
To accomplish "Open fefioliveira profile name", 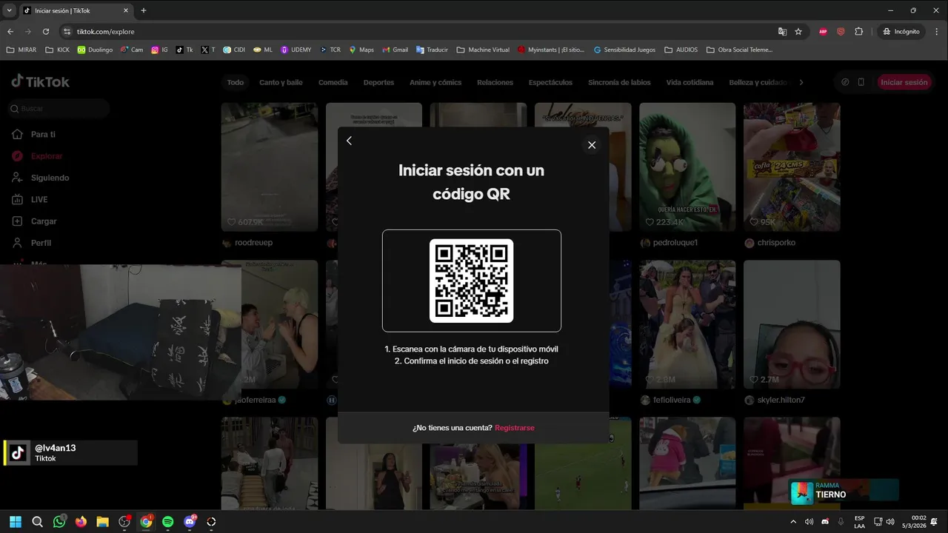I will [x=672, y=400].
